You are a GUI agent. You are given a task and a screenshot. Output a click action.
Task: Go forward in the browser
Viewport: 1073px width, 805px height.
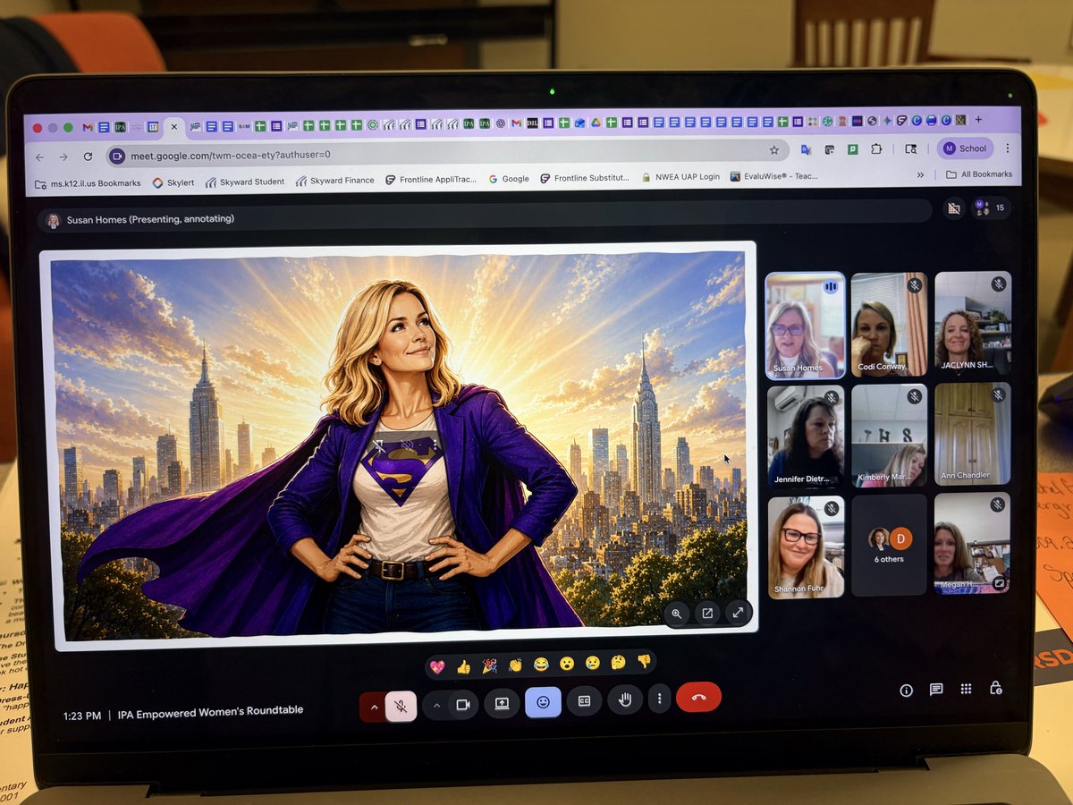pyautogui.click(x=63, y=157)
